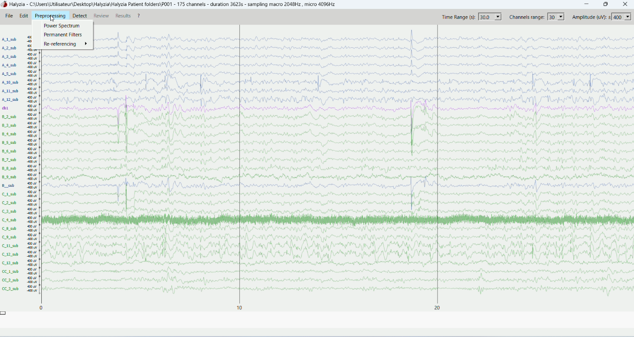Select channel label B_9_sub
634x337 pixels.
pyautogui.click(x=9, y=177)
